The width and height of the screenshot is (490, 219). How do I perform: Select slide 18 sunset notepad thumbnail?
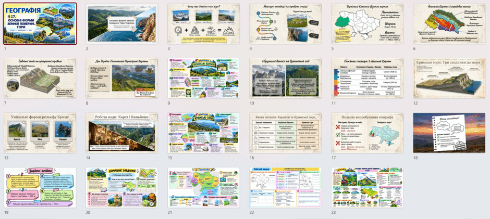pyautogui.click(x=449, y=133)
